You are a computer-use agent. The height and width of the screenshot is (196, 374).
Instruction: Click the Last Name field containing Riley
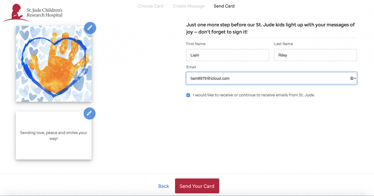click(315, 55)
